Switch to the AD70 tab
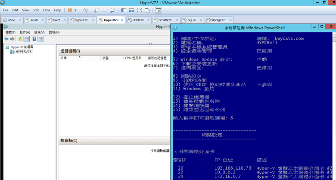Viewport: 336px width, 180px height. (x=34, y=20)
